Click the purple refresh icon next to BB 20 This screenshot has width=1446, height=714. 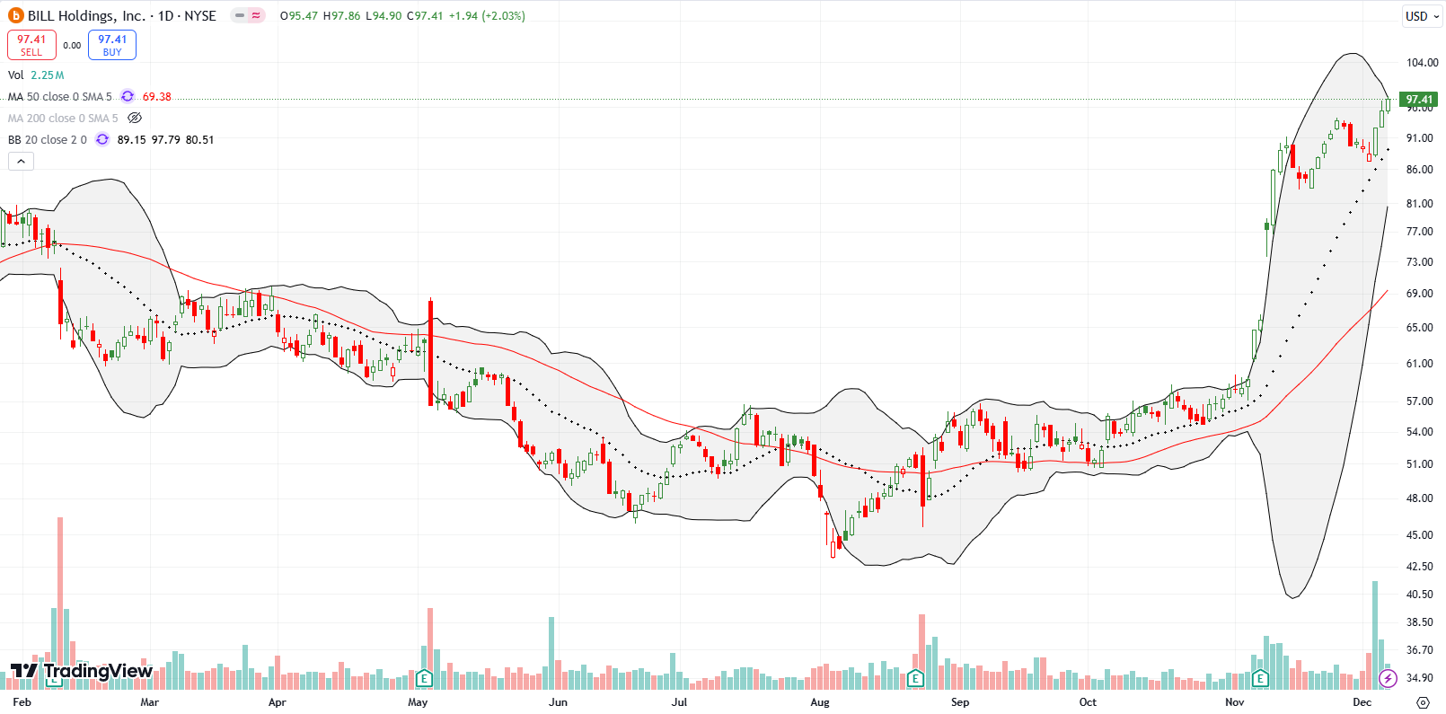[x=102, y=140]
